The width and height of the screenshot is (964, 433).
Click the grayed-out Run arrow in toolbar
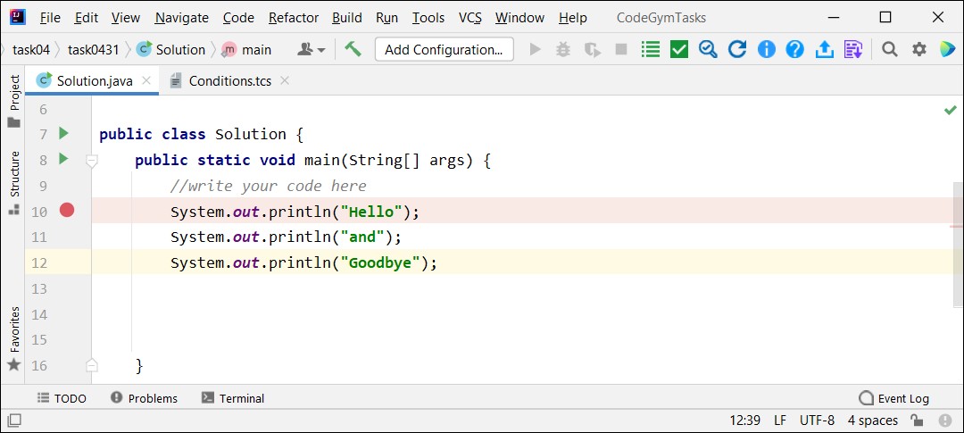535,49
